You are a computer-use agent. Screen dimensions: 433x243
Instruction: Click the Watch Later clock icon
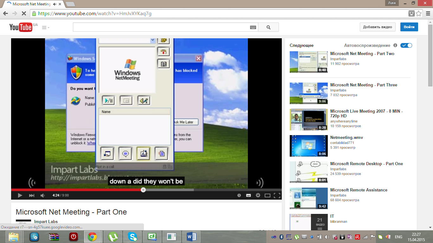[x=239, y=196]
